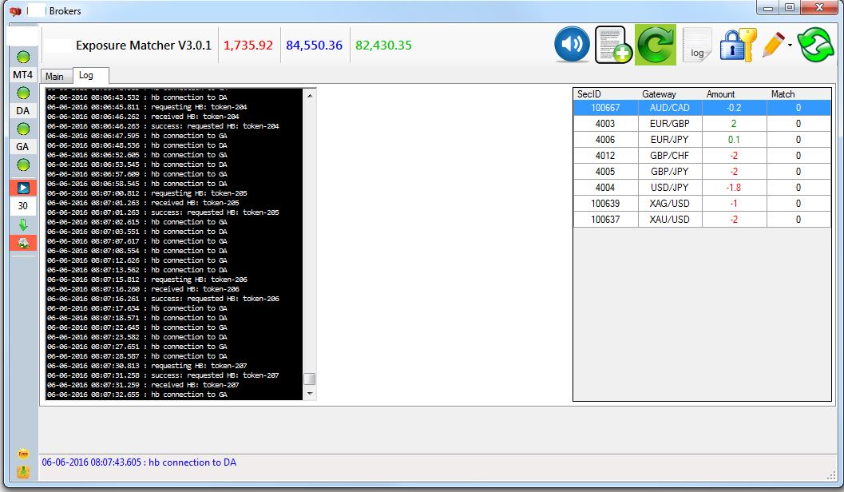Click the green down arrow in sidebar

click(22, 224)
